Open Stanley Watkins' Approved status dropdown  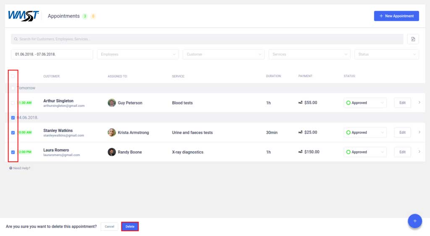click(x=364, y=132)
